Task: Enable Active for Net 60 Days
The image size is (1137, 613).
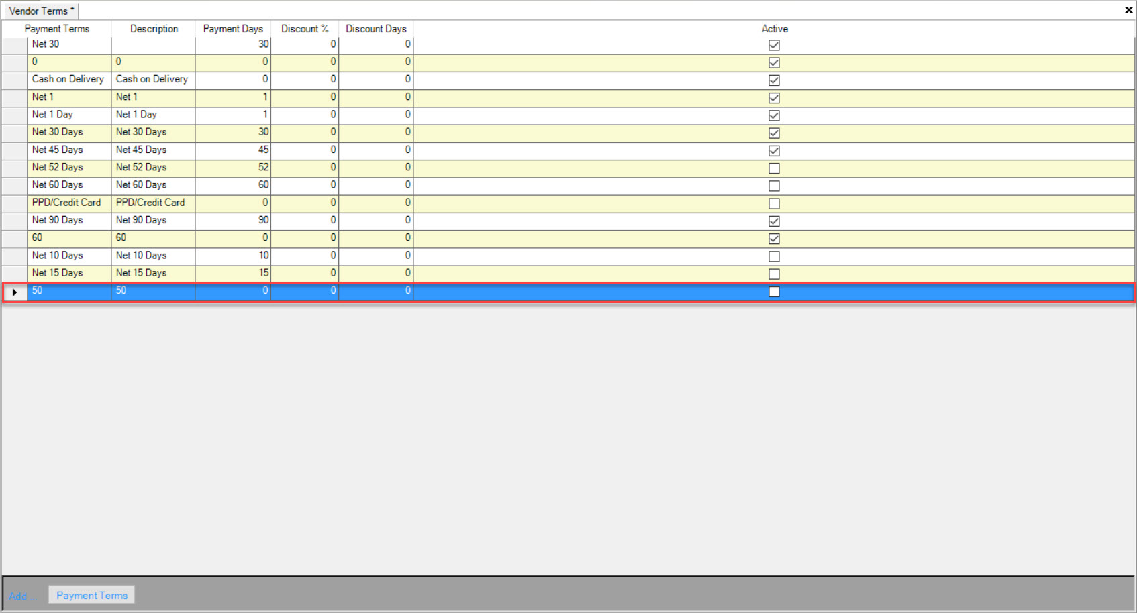Action: 774,186
